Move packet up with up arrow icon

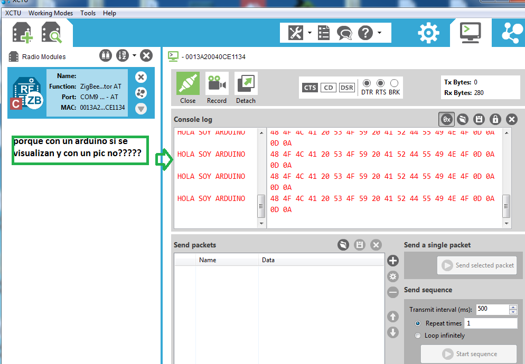393,317
